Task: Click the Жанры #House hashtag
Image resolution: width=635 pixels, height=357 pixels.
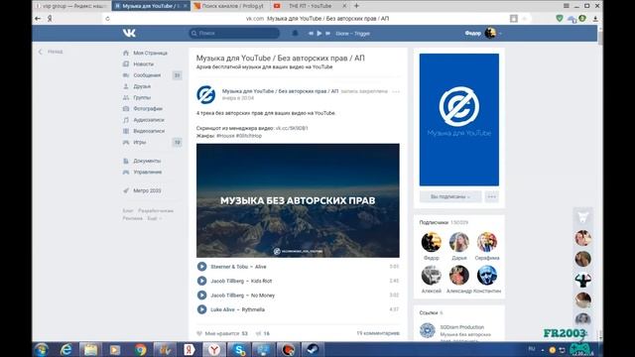Action: coord(225,136)
